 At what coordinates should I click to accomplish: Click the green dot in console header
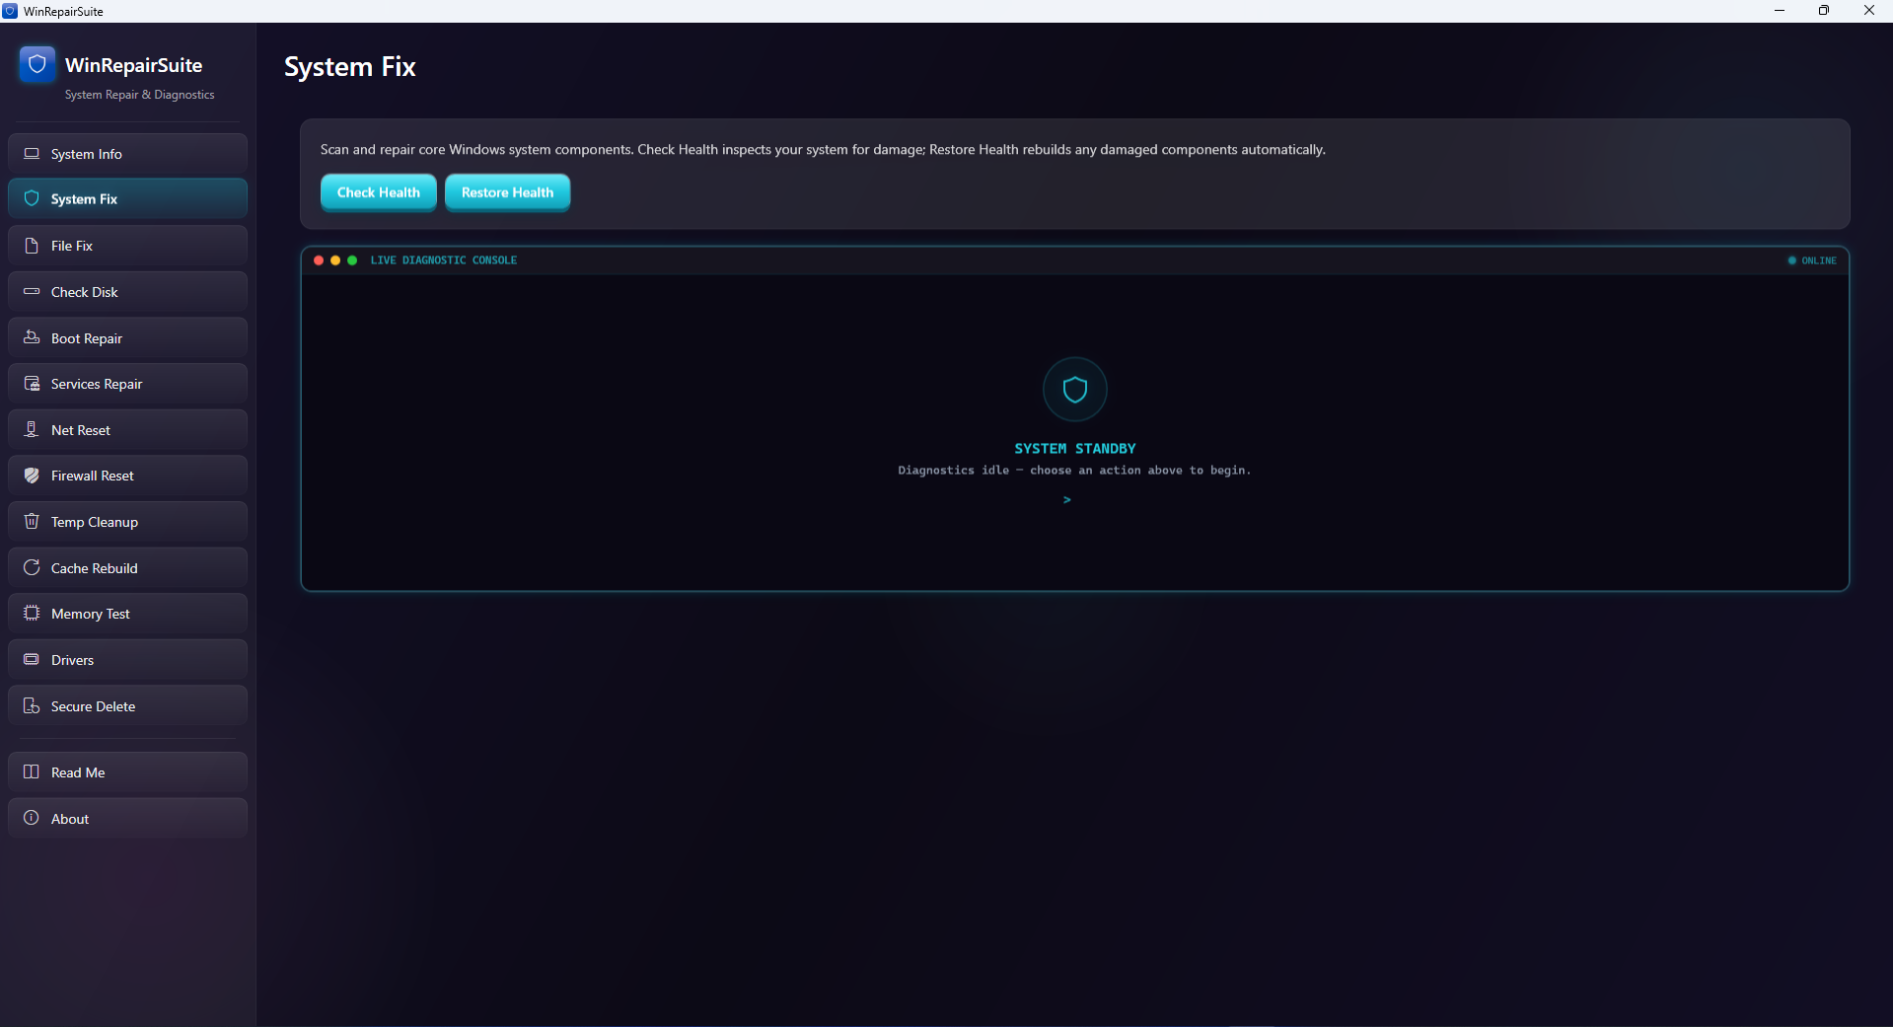pyautogui.click(x=352, y=260)
